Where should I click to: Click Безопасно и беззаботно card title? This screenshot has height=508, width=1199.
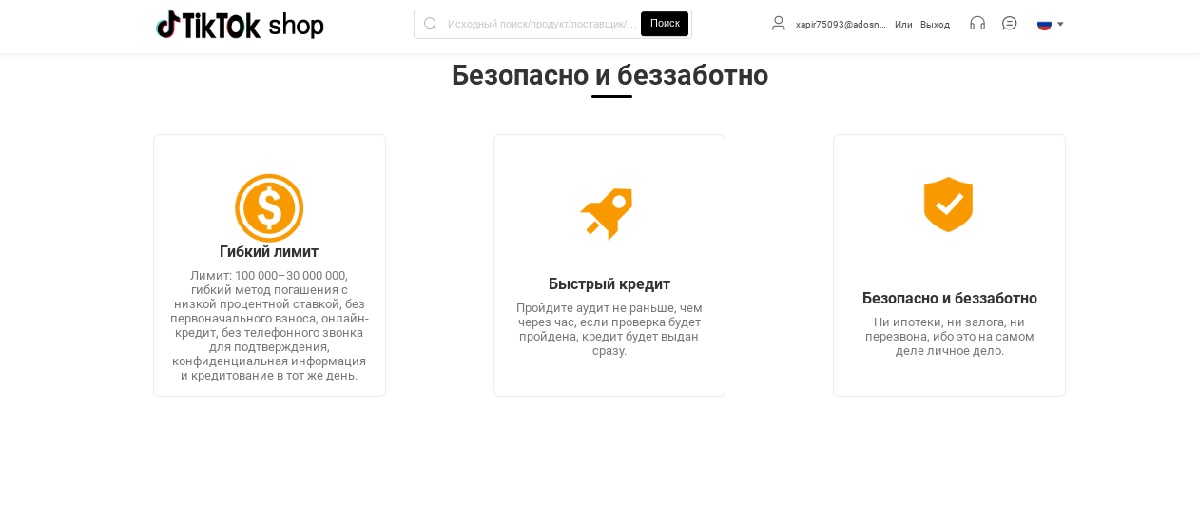click(x=950, y=299)
